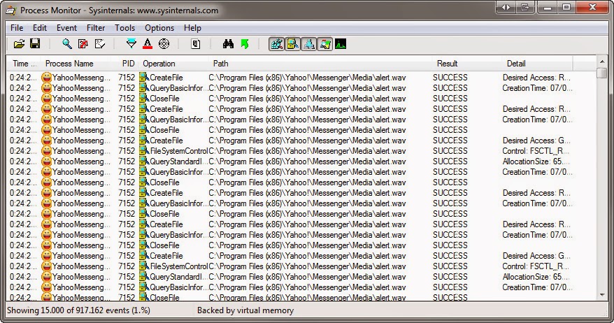Open the File menu
The height and width of the screenshot is (323, 614).
point(17,28)
